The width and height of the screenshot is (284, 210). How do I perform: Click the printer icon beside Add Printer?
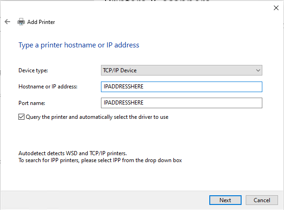pyautogui.click(x=21, y=22)
